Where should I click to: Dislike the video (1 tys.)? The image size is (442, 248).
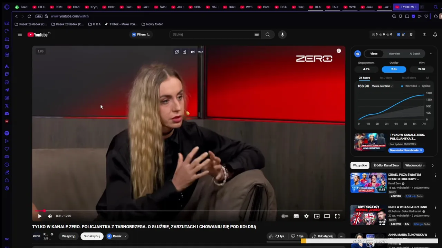tap(297, 236)
